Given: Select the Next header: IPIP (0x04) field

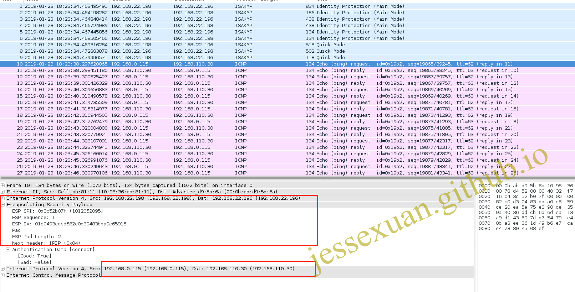Looking at the screenshot, I should [x=46, y=243].
